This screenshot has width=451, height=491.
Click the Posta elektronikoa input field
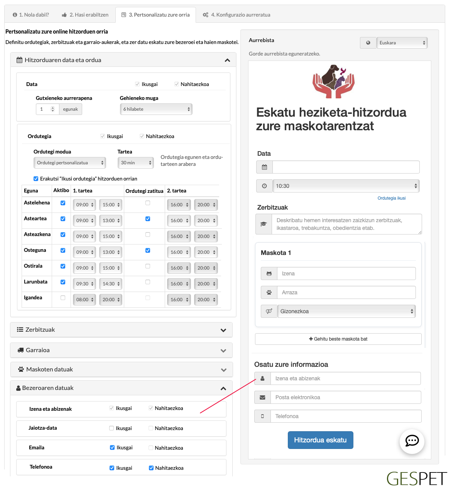[x=346, y=397]
